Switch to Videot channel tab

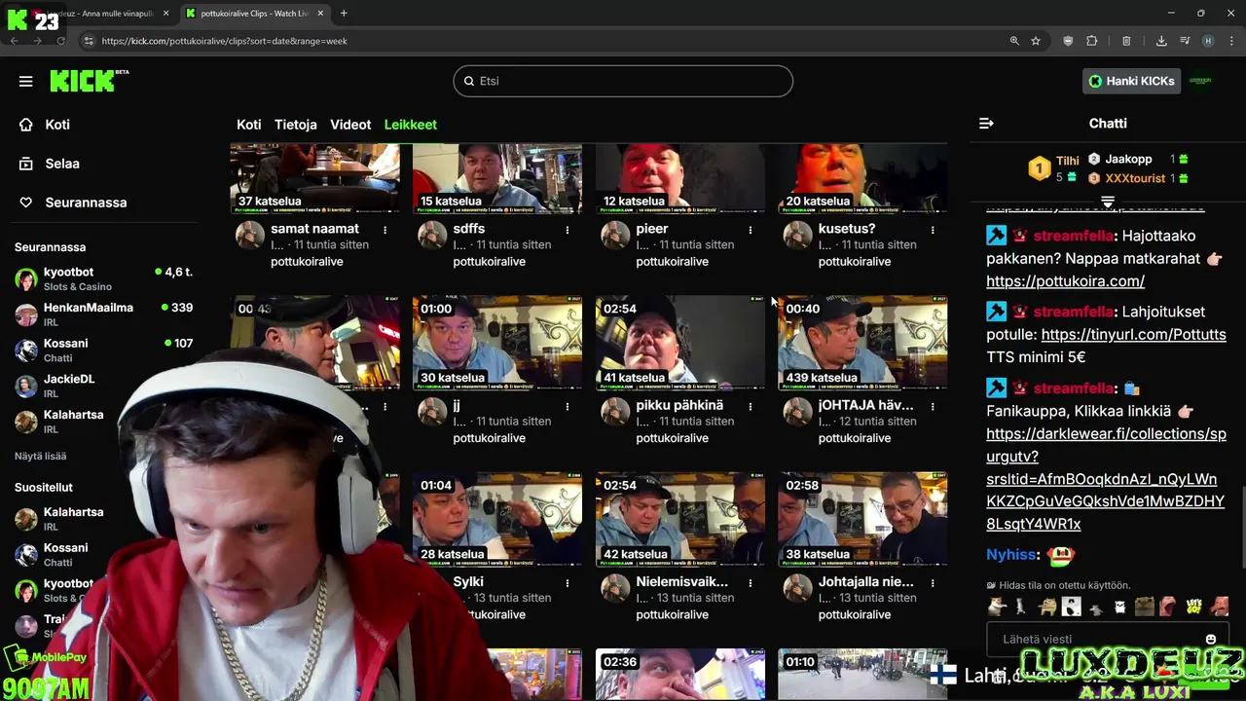tap(350, 125)
